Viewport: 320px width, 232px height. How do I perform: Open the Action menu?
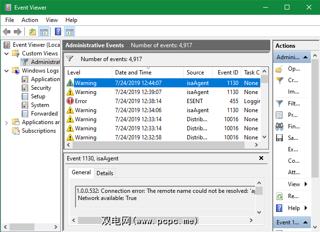(x=30, y=20)
